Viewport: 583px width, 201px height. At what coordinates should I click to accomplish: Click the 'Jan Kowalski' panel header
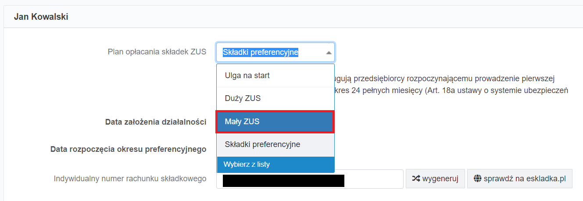click(41, 17)
